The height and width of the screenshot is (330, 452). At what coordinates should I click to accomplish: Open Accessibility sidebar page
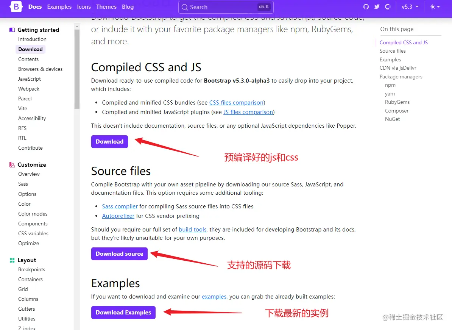32,118
